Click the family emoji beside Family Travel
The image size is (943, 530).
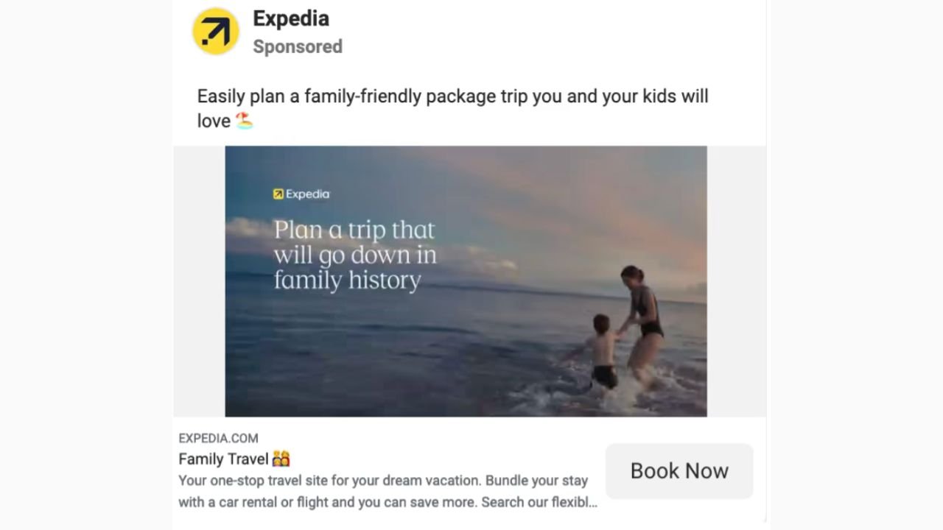[x=281, y=459]
